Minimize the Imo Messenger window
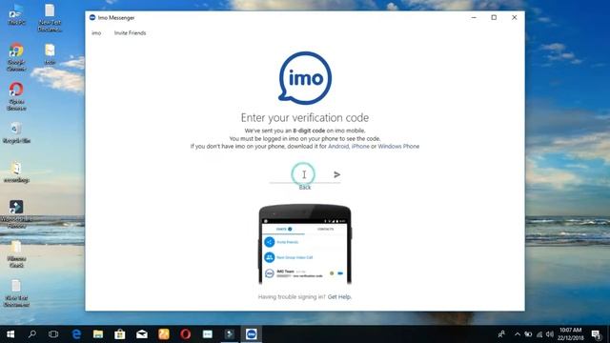The image size is (610, 343). [x=474, y=17]
